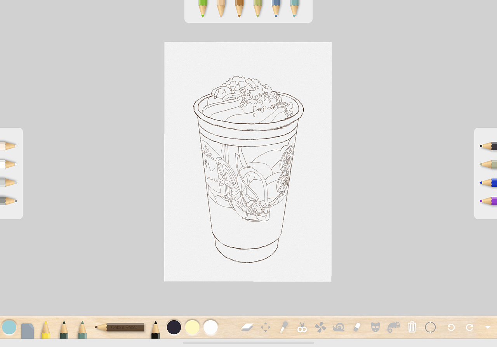Screen dimensions: 497x347
Task: Select the fan blending tool
Action: click(x=320, y=327)
